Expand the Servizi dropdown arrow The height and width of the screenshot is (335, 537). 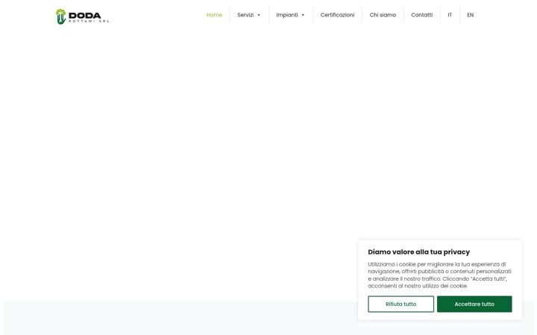(x=259, y=15)
